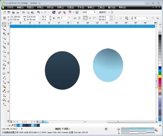Screen dimensions: 163x136
Task: Choose the full Ellipse shape button
Action: [85, 18]
